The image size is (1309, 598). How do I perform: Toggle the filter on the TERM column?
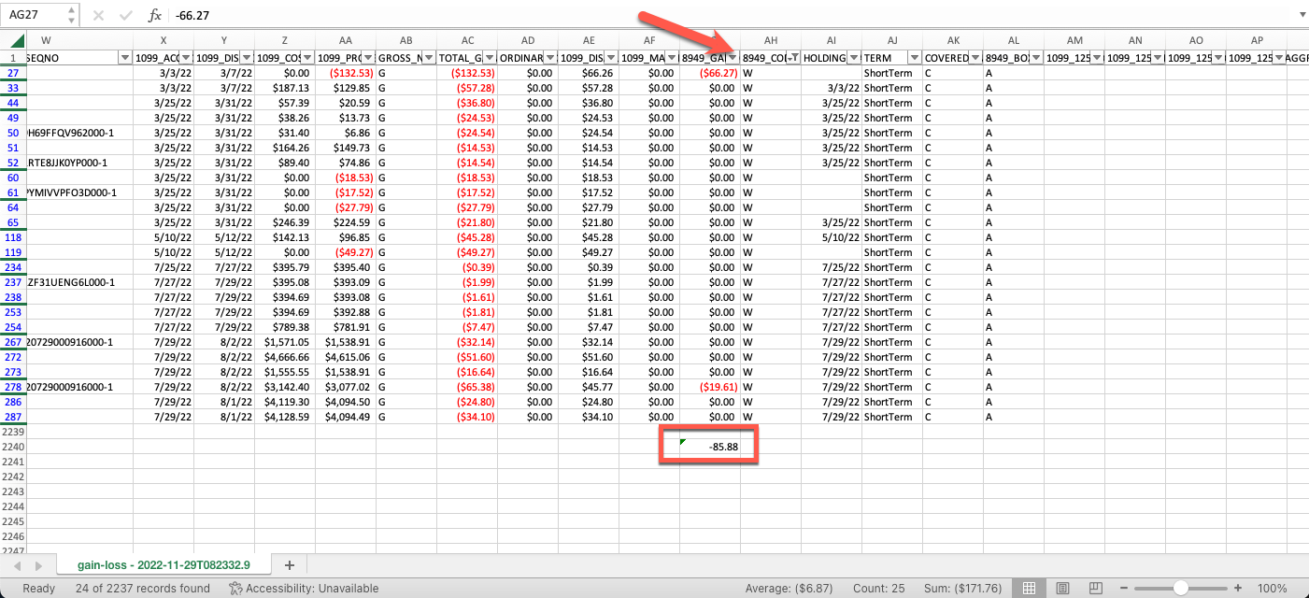pos(914,56)
